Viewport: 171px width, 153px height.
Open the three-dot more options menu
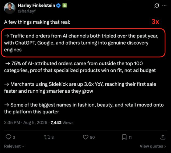tap(164, 6)
